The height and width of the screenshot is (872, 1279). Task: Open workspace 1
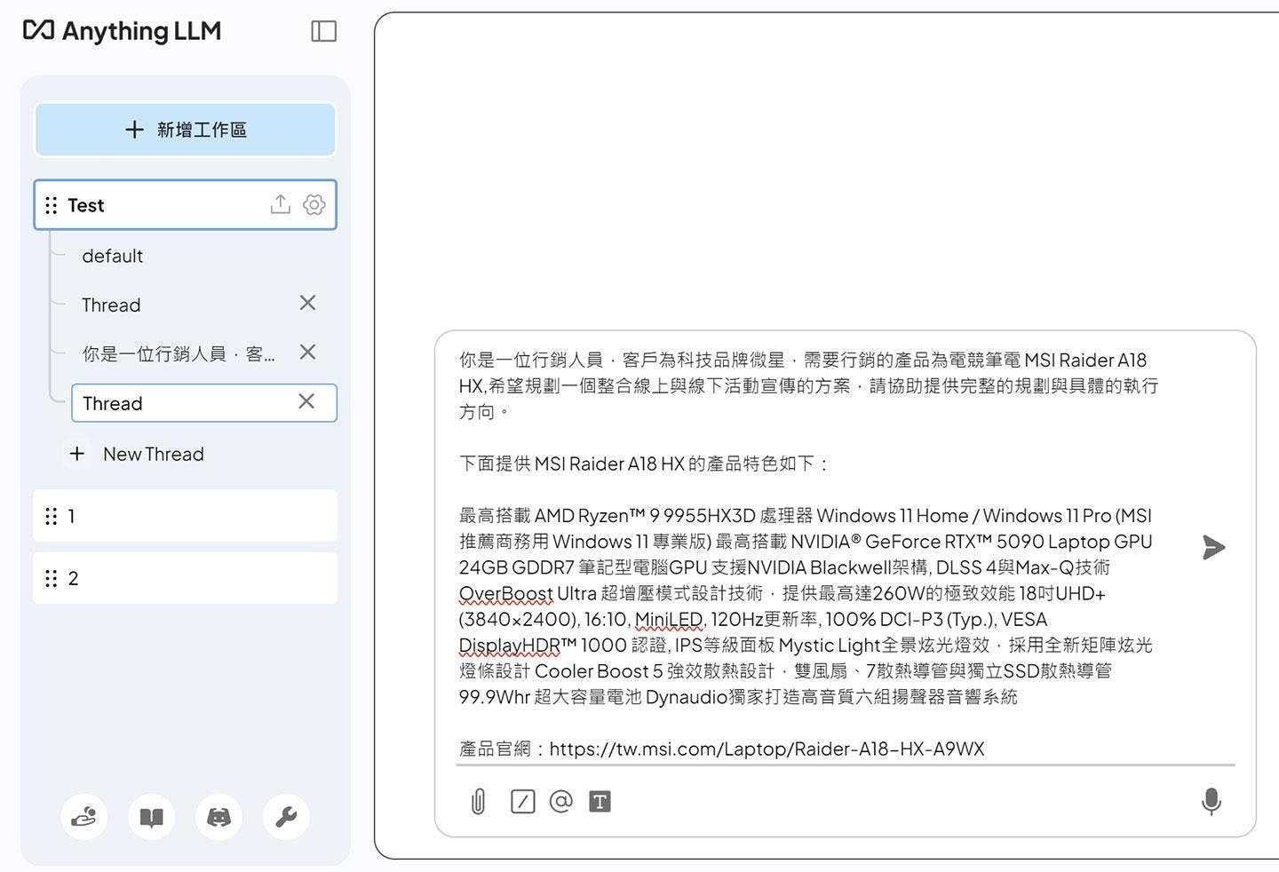pyautogui.click(x=186, y=516)
